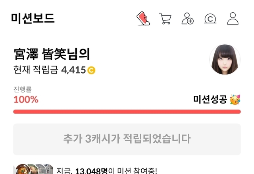Click the full red progress bar
The height and width of the screenshot is (174, 254).
(127, 112)
